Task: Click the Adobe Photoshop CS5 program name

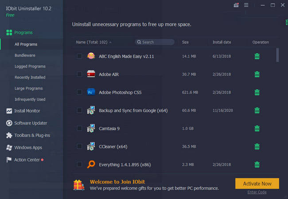Action: coord(120,93)
